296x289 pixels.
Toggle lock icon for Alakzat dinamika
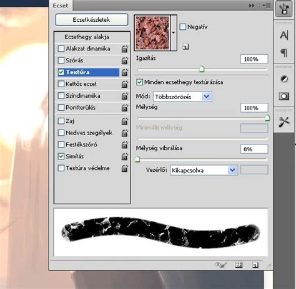pos(124,49)
